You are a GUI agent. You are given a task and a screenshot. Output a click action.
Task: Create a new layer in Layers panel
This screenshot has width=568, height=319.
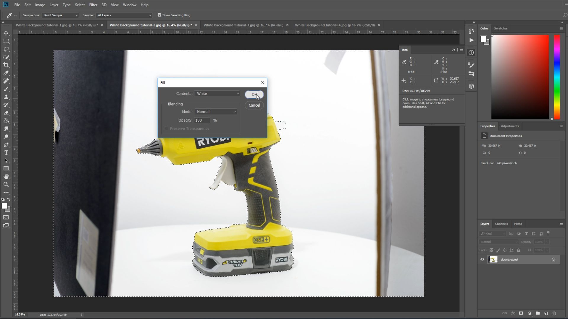tap(546, 313)
